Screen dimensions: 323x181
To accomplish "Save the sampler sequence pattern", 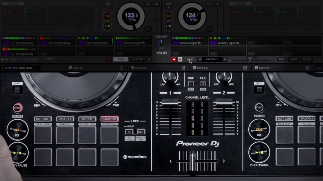I will [189, 59].
